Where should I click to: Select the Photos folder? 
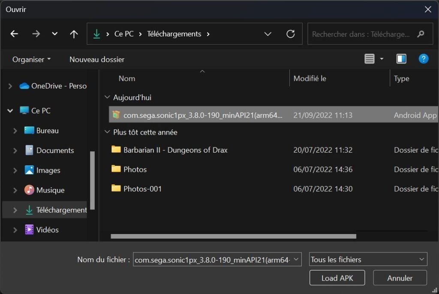click(x=135, y=169)
